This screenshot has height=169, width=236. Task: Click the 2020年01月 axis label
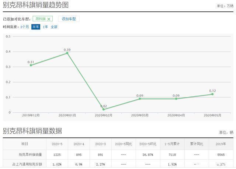(67, 115)
